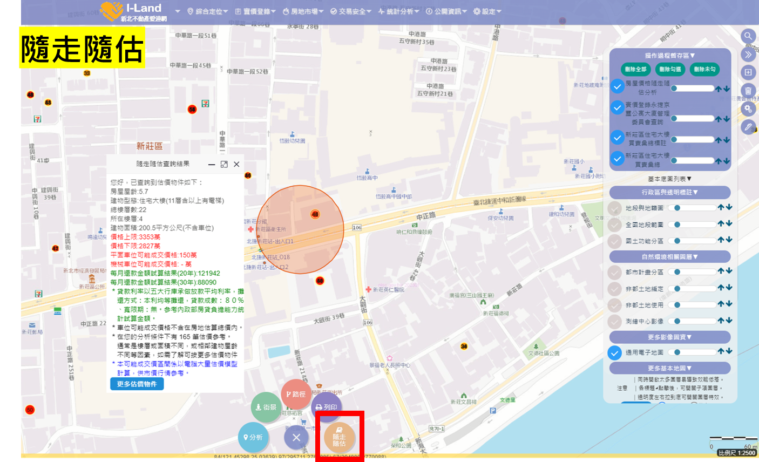
Task: Minimize the 隨走隨估查詢結果 panel
Action: [x=212, y=165]
